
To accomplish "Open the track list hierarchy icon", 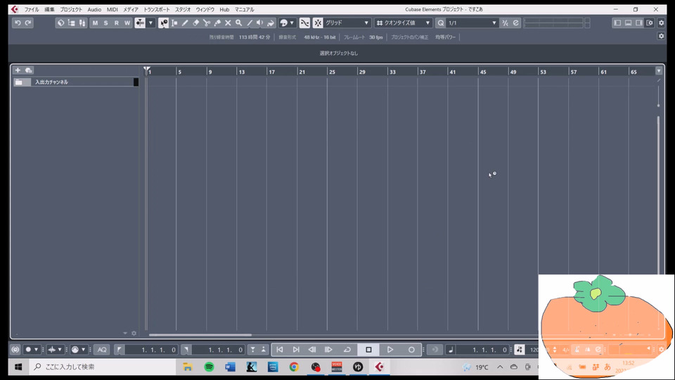I will coord(72,23).
